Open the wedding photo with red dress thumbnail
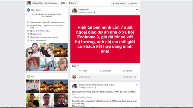 (x=47, y=64)
